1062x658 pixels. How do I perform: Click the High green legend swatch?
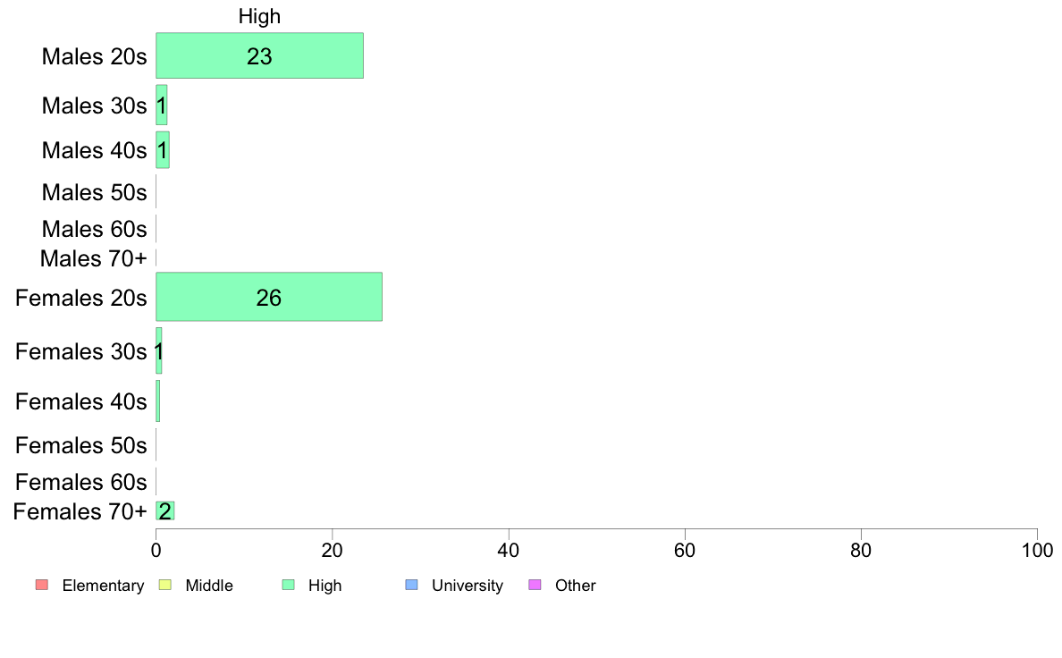point(289,585)
